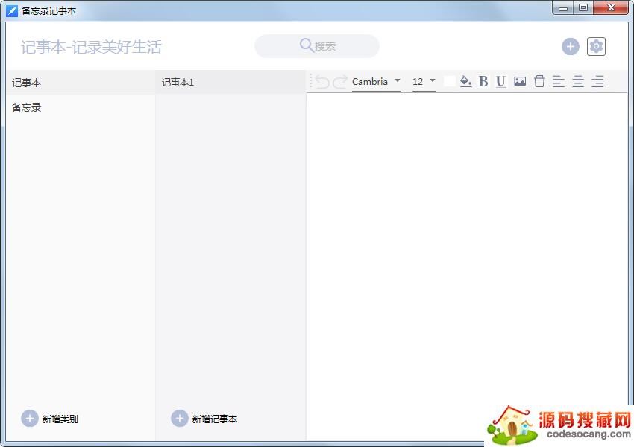634x447 pixels.
Task: Click the white font color swatch
Action: pyautogui.click(x=449, y=81)
